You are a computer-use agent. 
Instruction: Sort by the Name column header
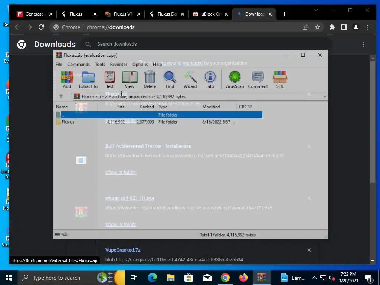pos(76,107)
